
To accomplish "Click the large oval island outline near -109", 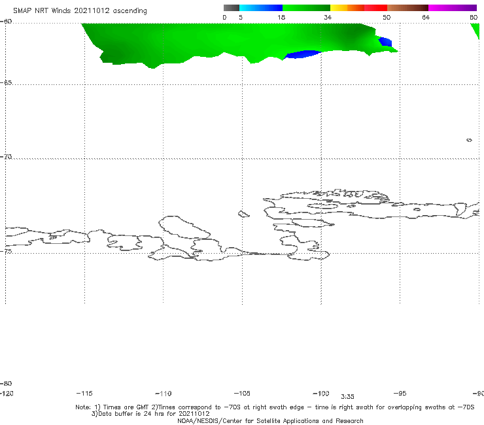I will pyautogui.click(x=184, y=227).
